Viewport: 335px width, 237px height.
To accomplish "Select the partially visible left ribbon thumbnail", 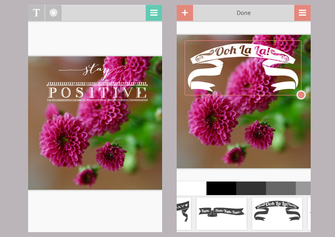I will (184, 213).
